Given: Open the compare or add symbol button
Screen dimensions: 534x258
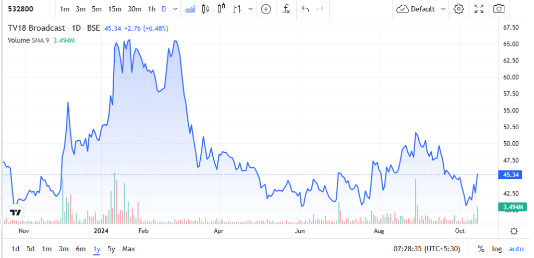Looking at the screenshot, I should pos(265,9).
